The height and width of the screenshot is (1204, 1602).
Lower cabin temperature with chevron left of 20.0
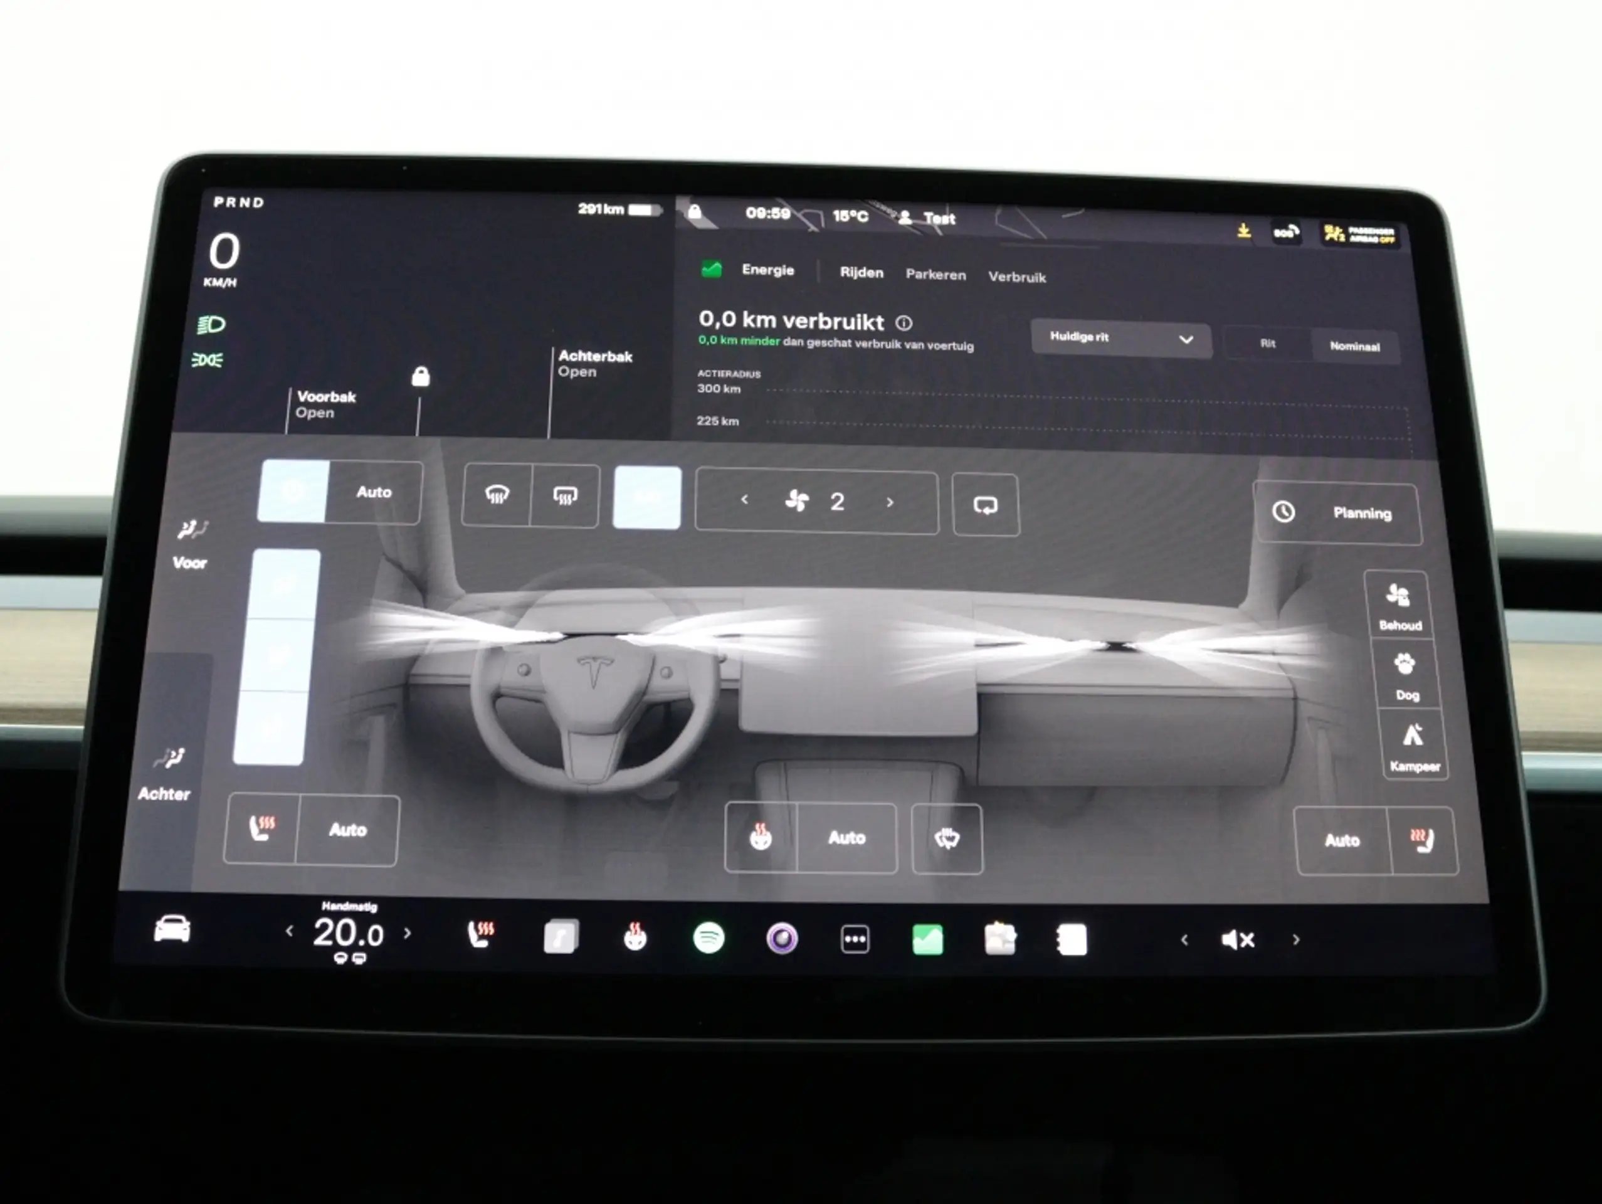pos(290,931)
